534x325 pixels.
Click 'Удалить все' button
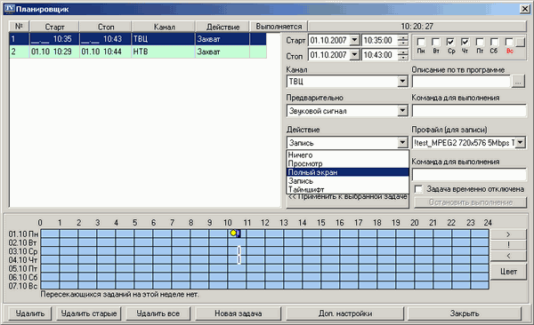[158, 313]
